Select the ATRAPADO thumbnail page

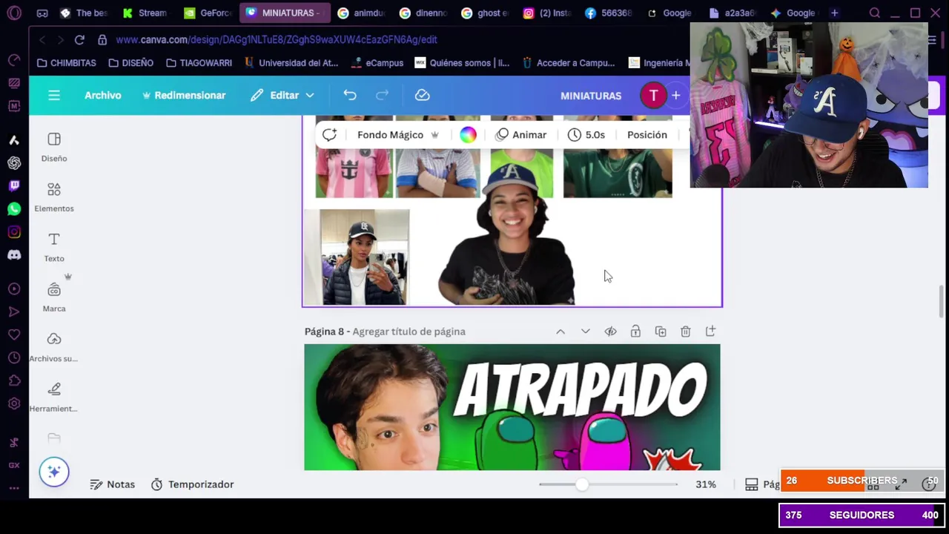pyautogui.click(x=512, y=407)
